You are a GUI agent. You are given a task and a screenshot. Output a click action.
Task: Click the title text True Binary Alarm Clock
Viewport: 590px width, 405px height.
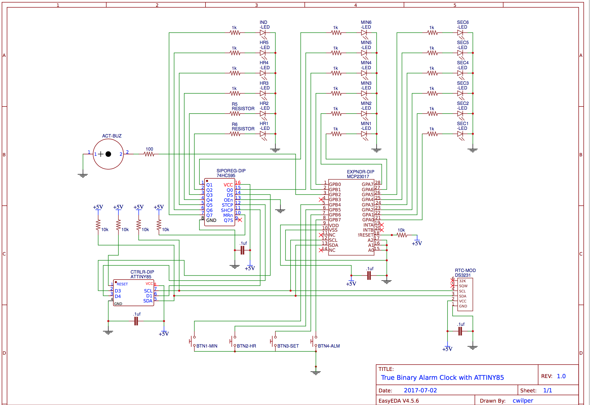[x=442, y=377]
